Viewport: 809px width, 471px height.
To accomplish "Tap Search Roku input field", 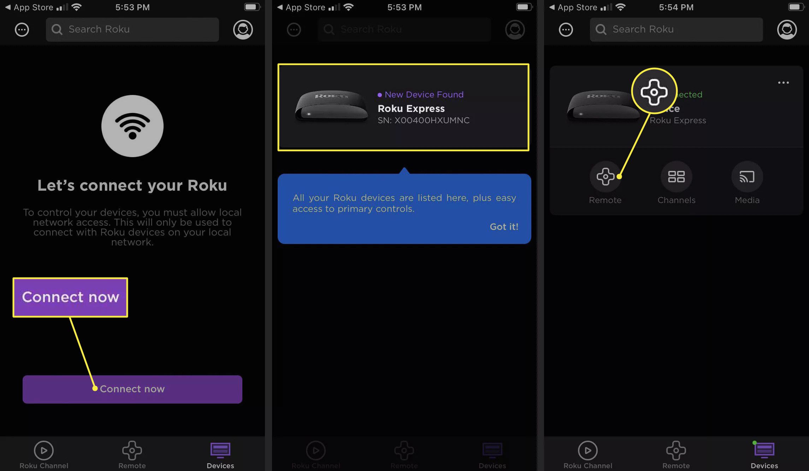I will click(x=132, y=29).
